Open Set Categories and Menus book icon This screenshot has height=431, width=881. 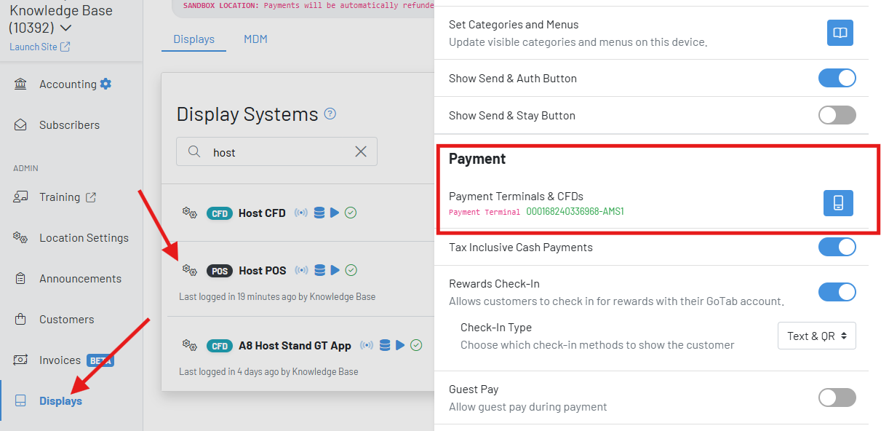(840, 33)
